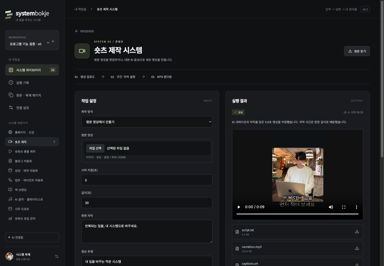This screenshot has height=266, width=384.
Task: Click the video progress seek bar
Action: 298,214
